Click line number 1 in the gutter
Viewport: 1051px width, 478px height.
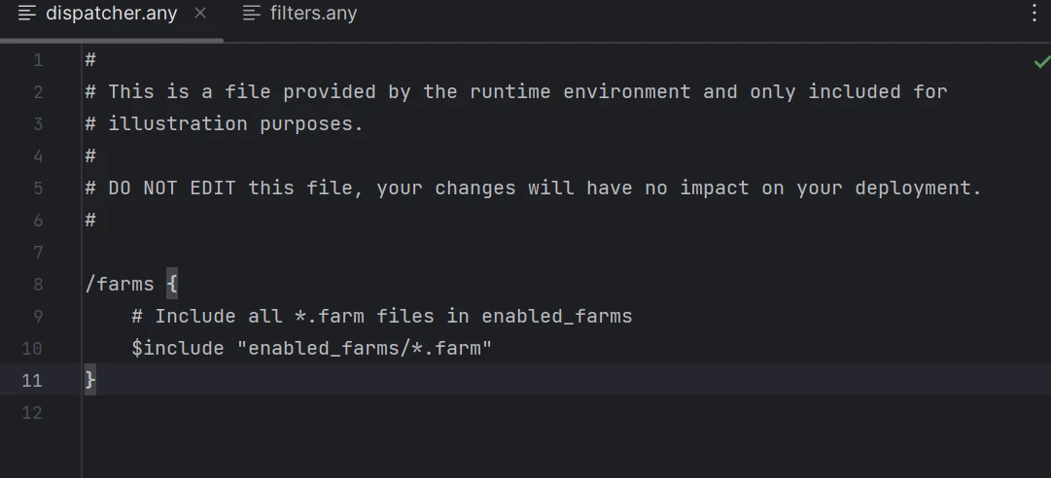click(x=38, y=61)
